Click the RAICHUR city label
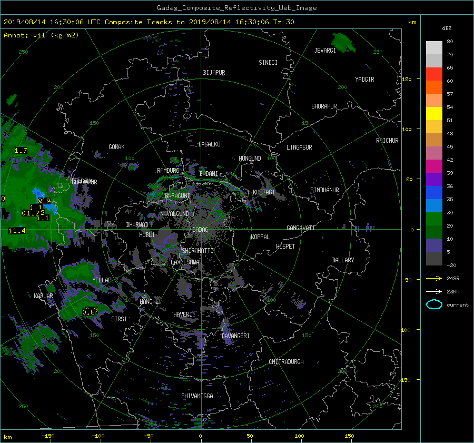 point(387,141)
